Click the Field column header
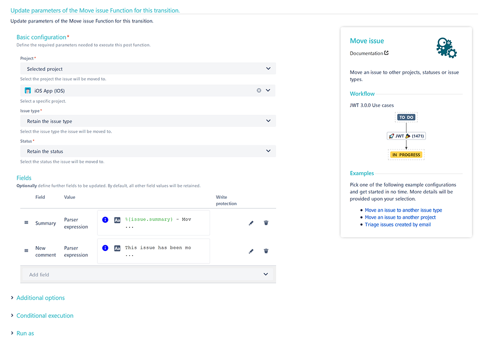The image size is (482, 345). click(x=40, y=197)
